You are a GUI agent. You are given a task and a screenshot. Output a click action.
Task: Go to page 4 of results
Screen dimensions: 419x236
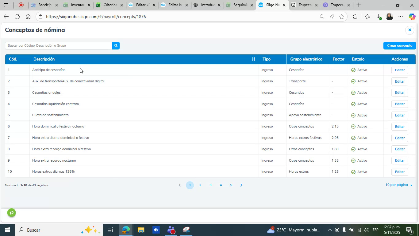[x=221, y=185]
